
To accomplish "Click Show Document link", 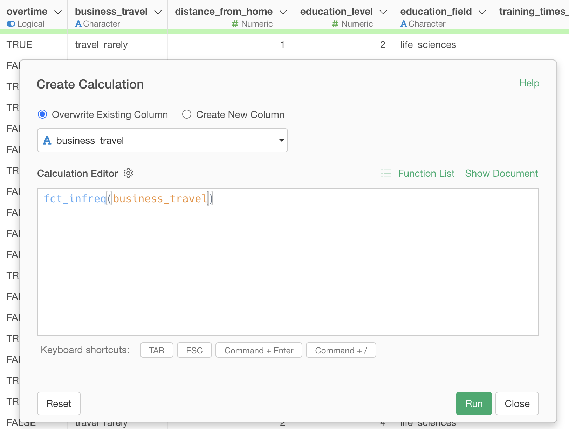I will [501, 173].
